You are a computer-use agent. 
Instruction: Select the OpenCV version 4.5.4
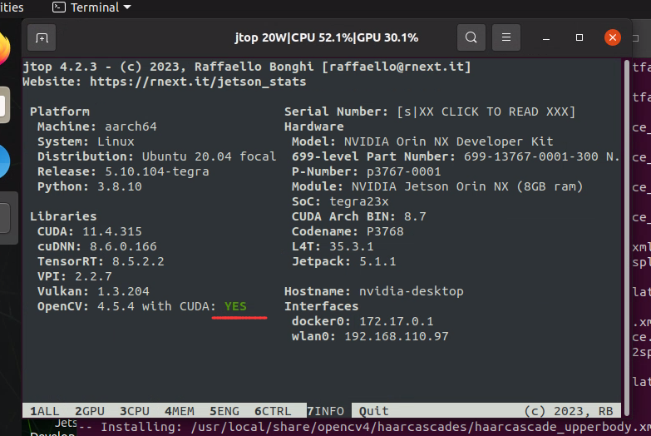coord(116,306)
